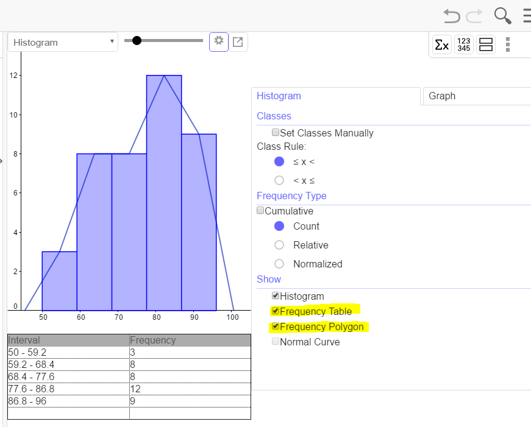
Task: Uncheck the Frequency Table checkbox
Action: coord(276,311)
